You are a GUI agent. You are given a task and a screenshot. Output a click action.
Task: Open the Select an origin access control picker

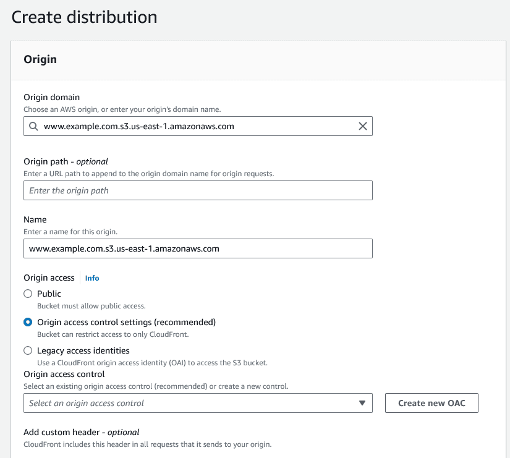pos(198,403)
